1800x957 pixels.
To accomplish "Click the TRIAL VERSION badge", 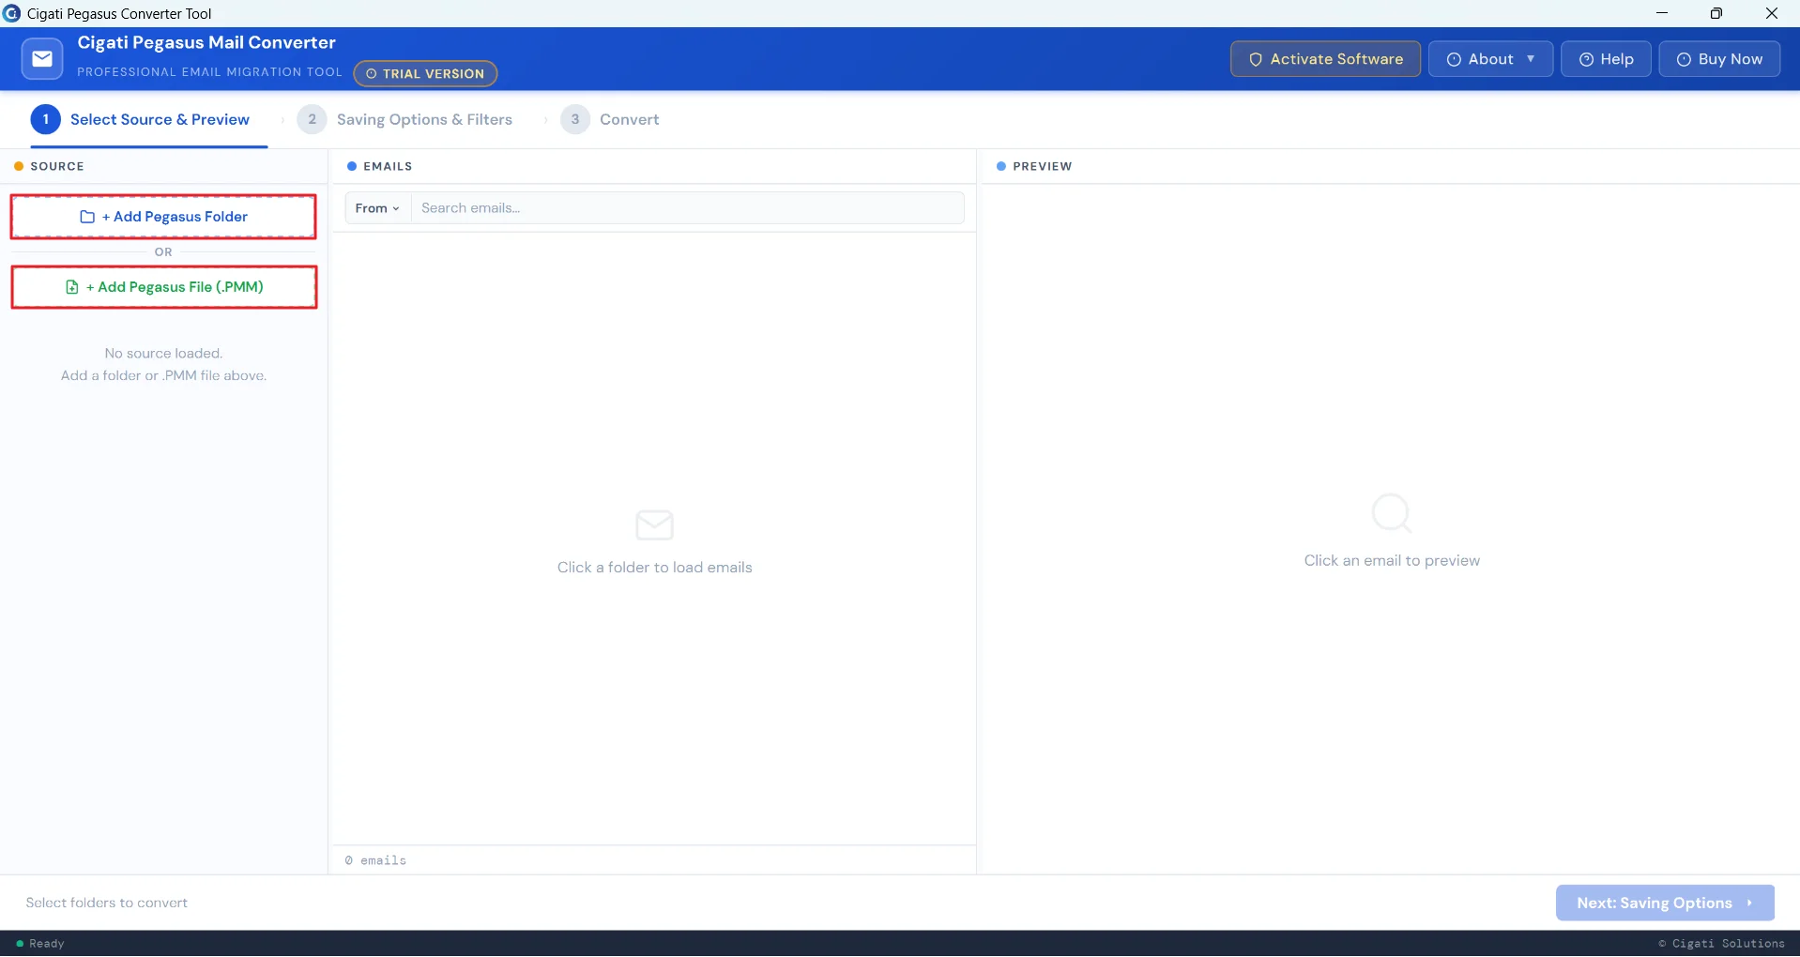I will pos(425,73).
